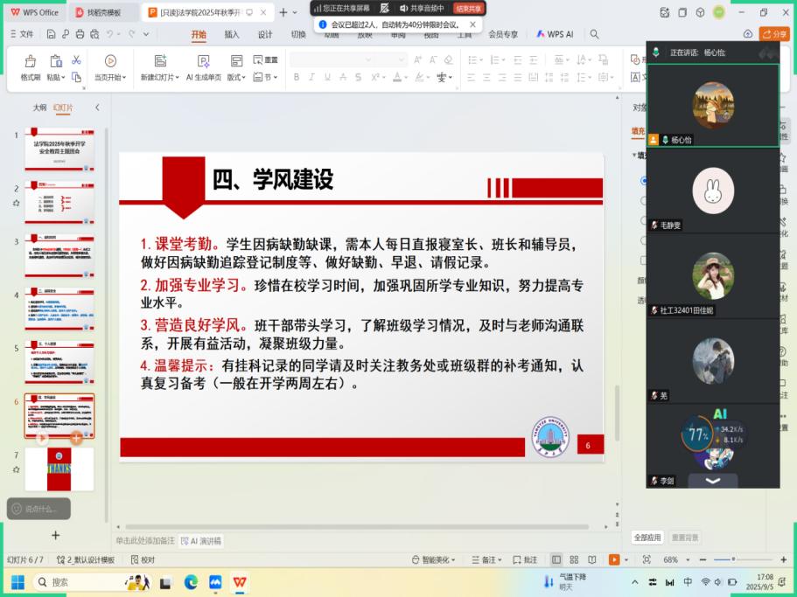Click the 结束共享 button
The image size is (797, 597).
point(468,9)
